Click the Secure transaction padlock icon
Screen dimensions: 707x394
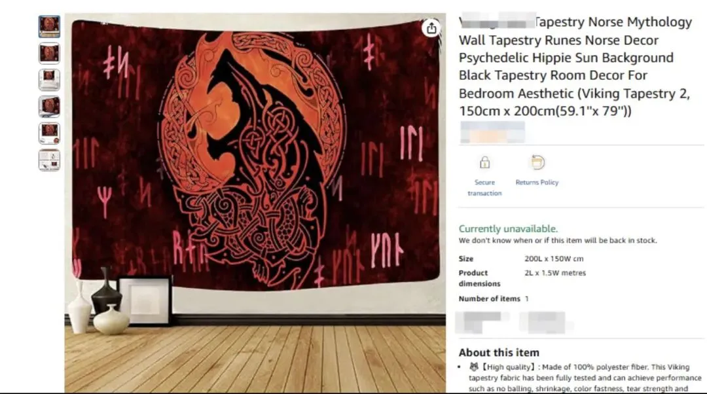484,162
